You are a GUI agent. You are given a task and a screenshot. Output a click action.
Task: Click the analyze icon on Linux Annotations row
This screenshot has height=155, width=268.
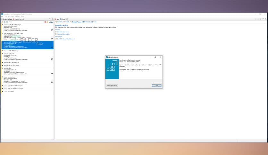[x=52, y=82]
